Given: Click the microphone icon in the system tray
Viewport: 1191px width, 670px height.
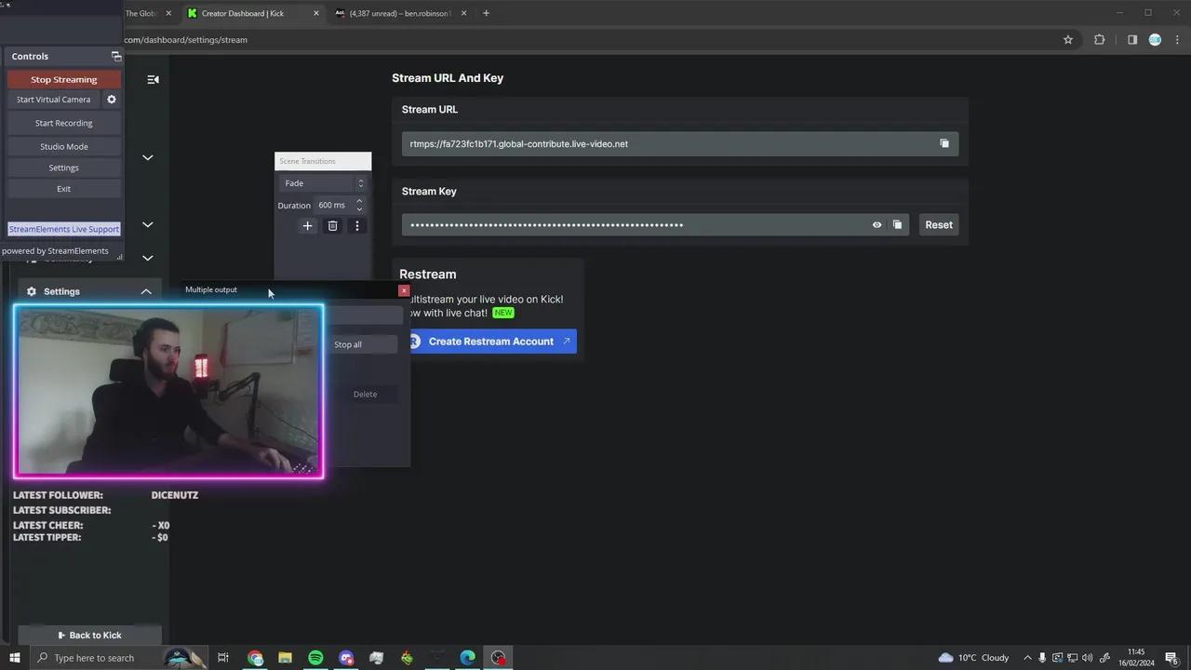Looking at the screenshot, I should (1042, 658).
